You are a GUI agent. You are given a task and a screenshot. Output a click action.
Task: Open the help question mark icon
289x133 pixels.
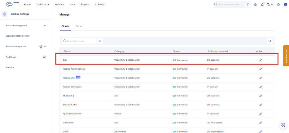pyautogui.click(x=278, y=5)
